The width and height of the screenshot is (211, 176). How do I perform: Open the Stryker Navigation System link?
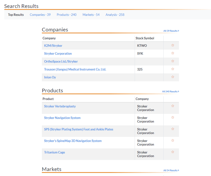[x=62, y=118]
